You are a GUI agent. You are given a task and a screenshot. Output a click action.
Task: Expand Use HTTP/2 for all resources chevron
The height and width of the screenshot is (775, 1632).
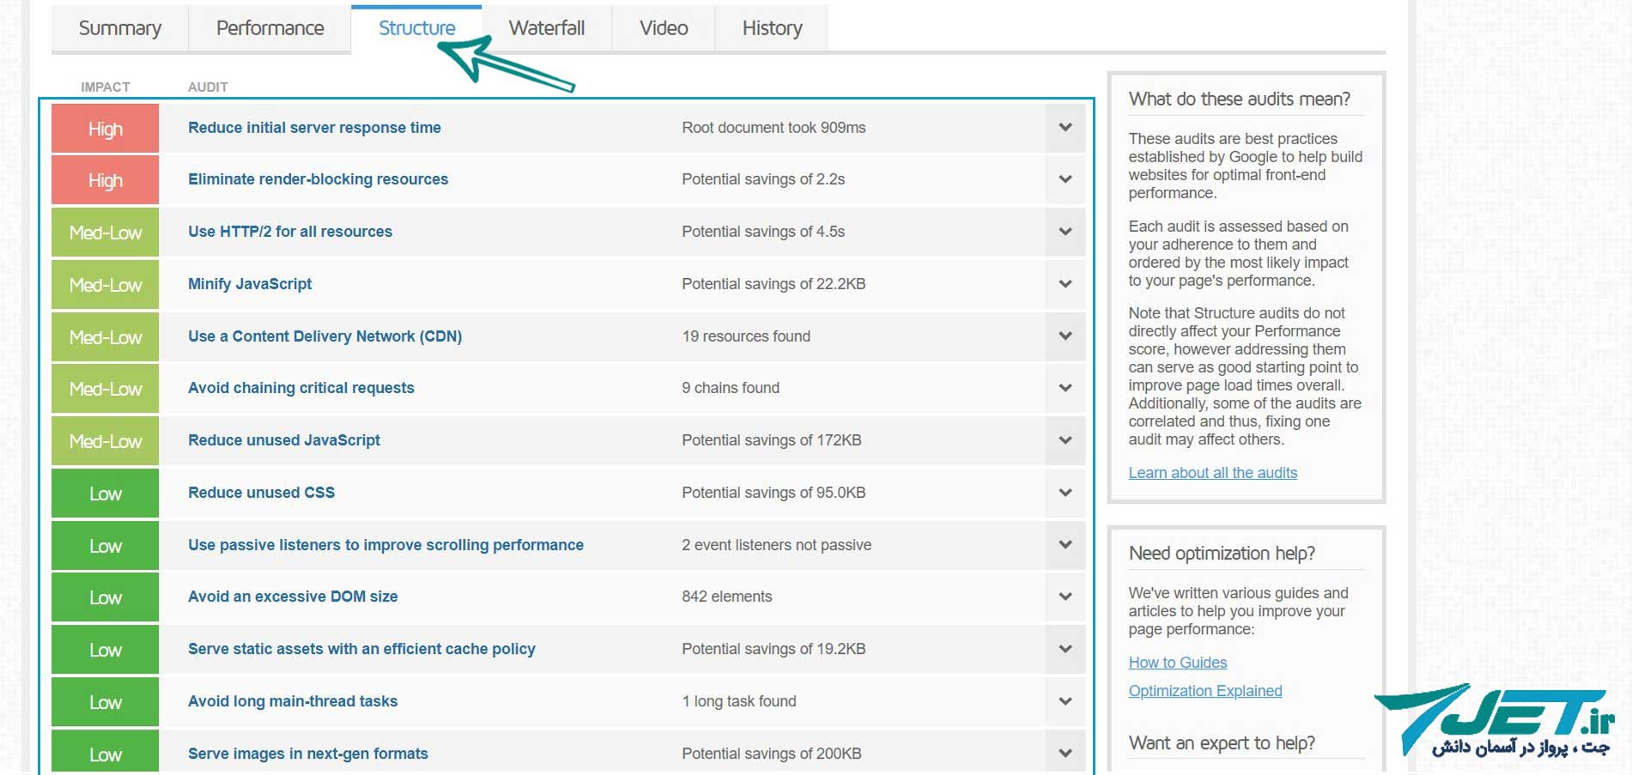1065,232
